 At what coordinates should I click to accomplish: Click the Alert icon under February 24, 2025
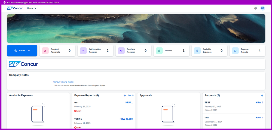click(75, 111)
